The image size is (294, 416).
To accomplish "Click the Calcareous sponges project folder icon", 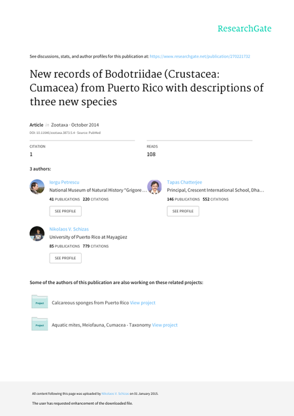I will [x=40, y=302].
